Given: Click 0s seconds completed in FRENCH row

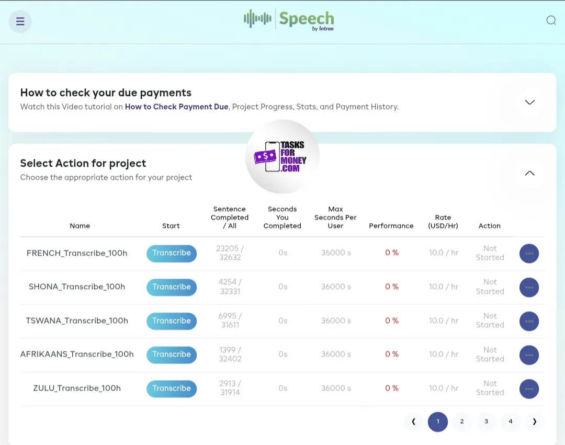Looking at the screenshot, I should click(283, 253).
